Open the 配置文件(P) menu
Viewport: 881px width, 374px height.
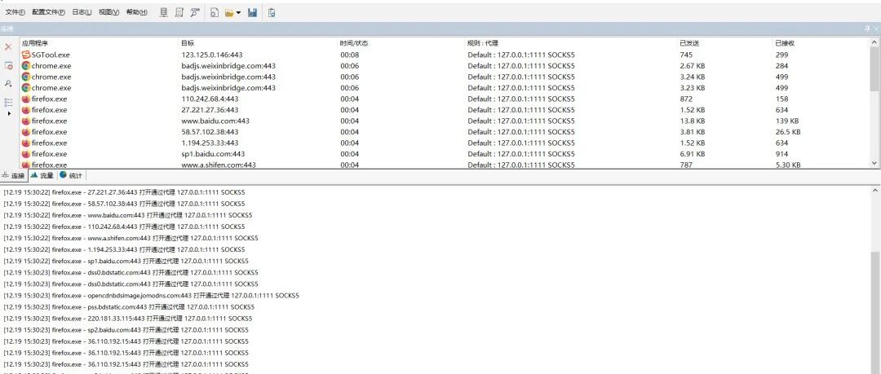(x=48, y=12)
